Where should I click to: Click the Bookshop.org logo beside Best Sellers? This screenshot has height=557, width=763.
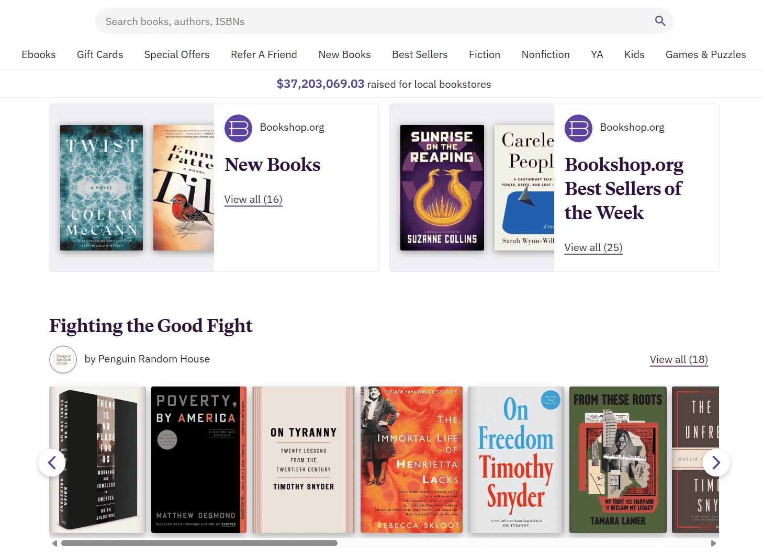(x=578, y=128)
